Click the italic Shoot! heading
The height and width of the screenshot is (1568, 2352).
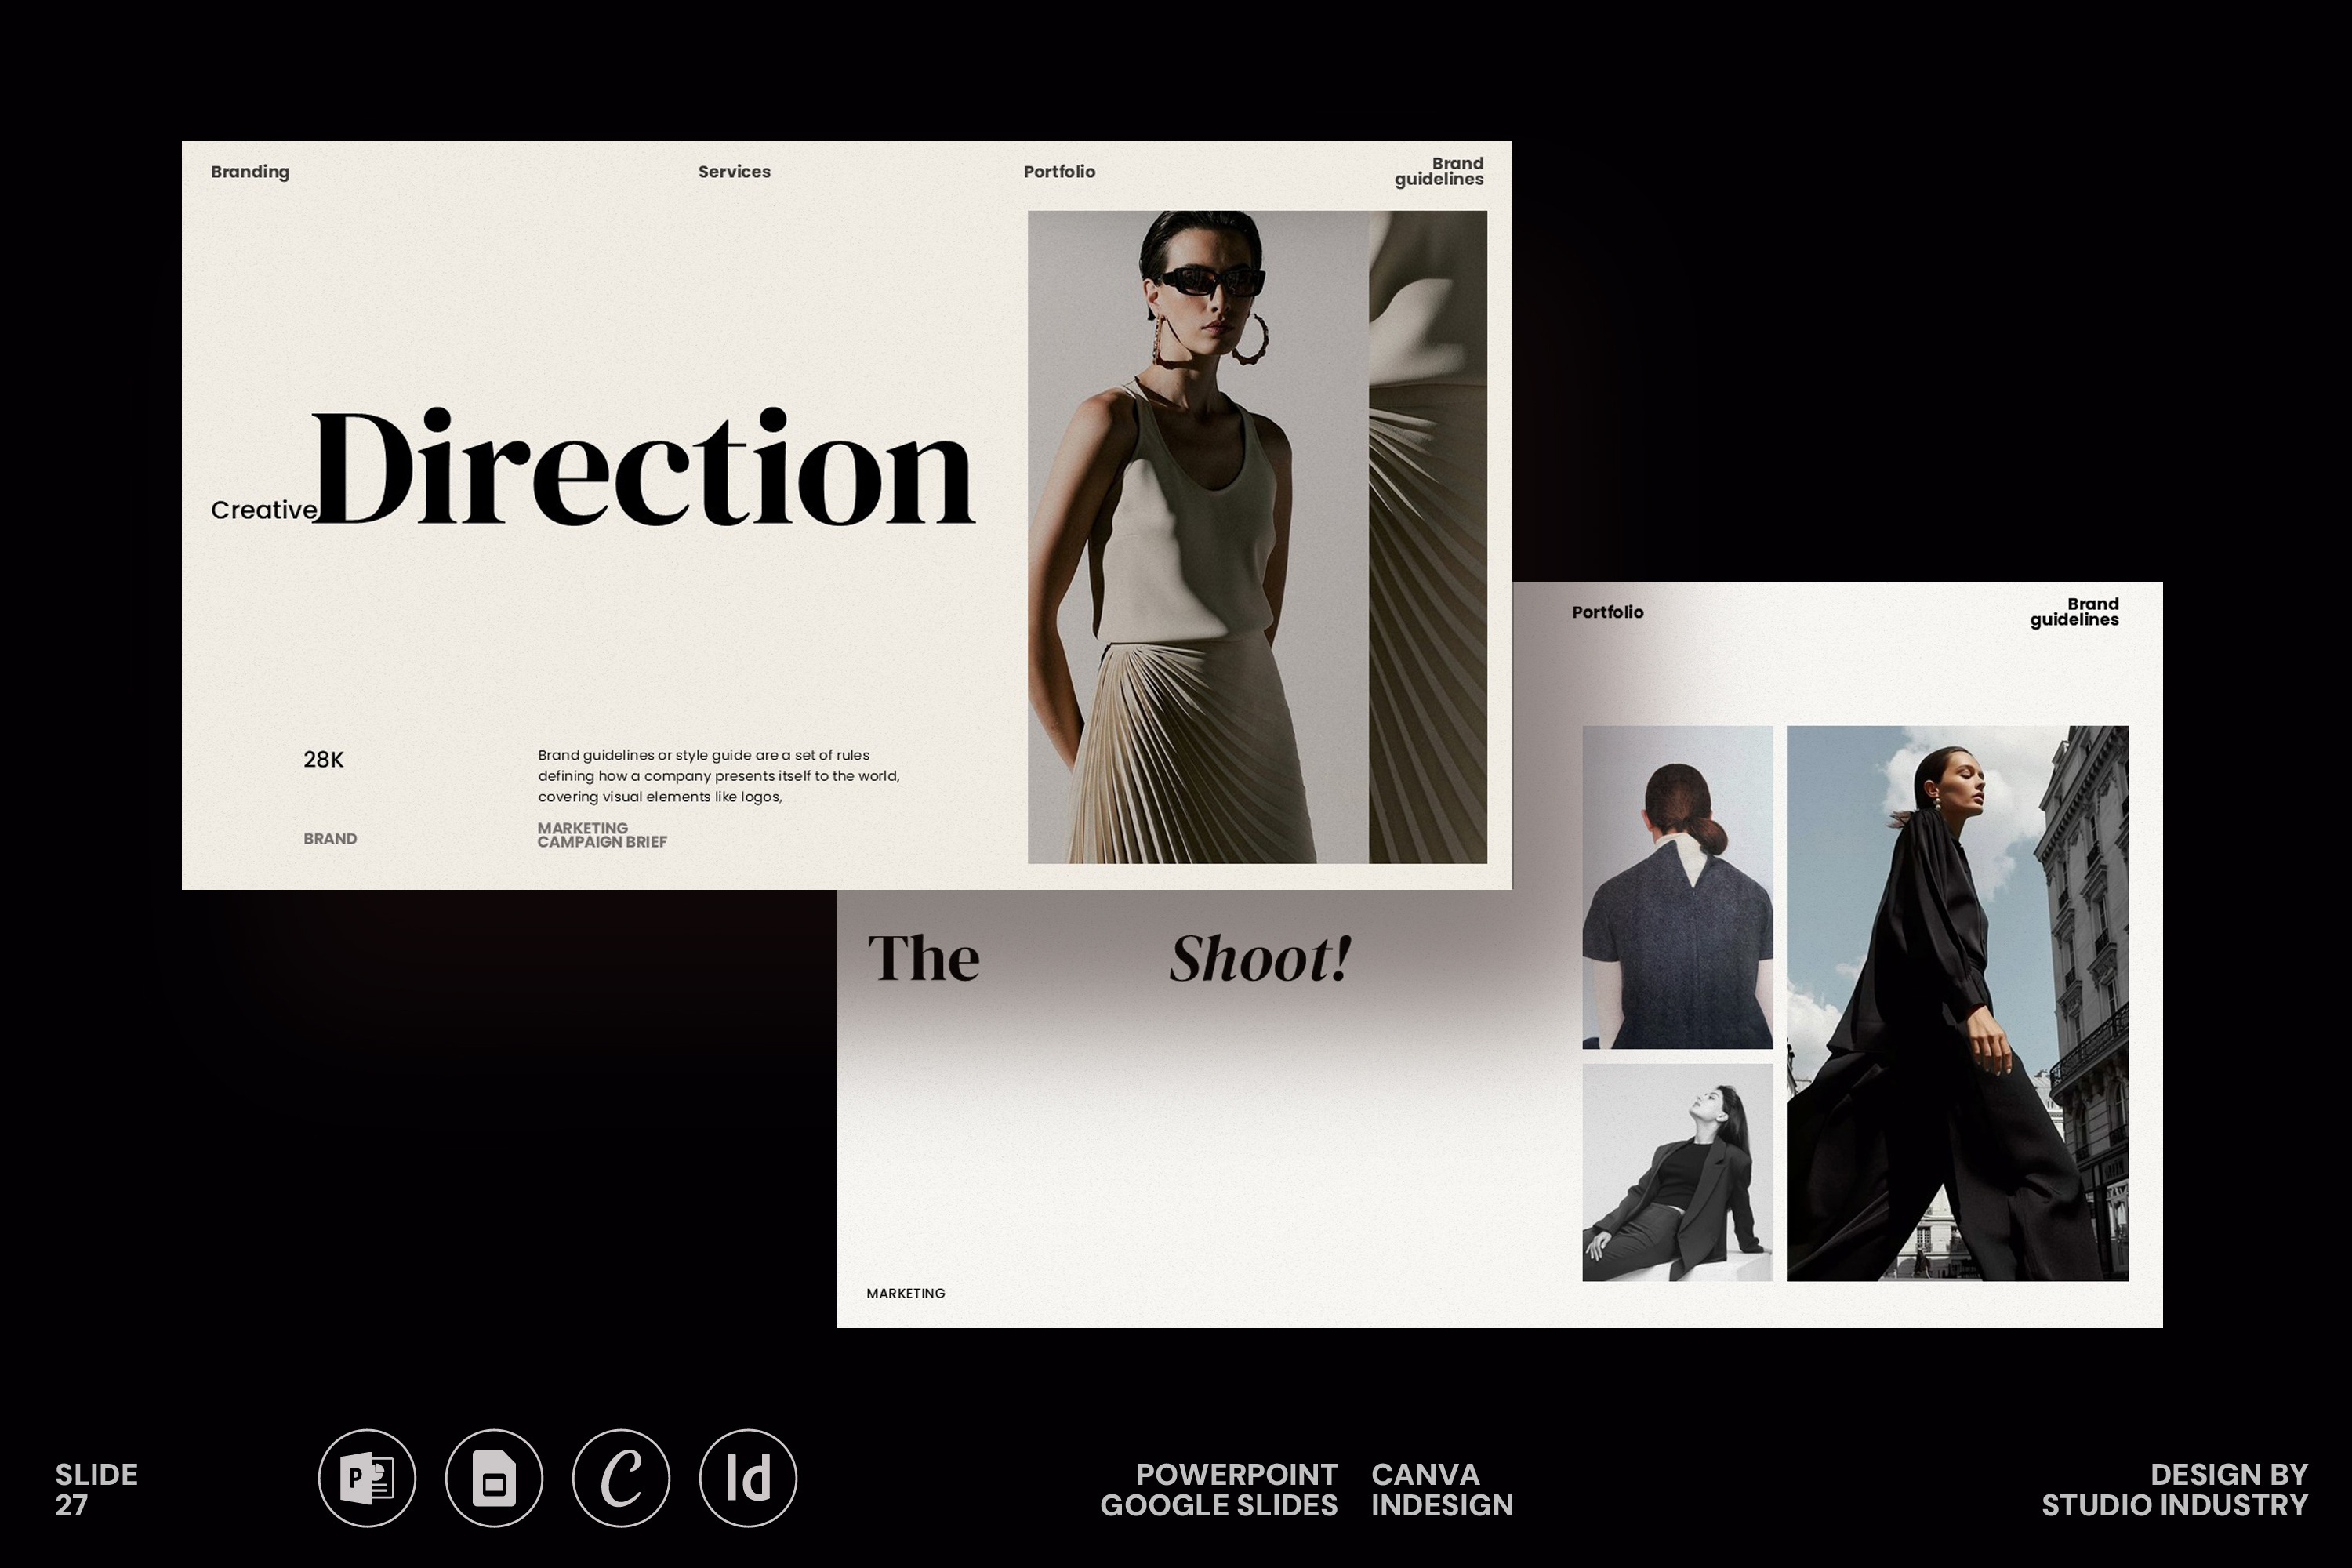click(1260, 958)
